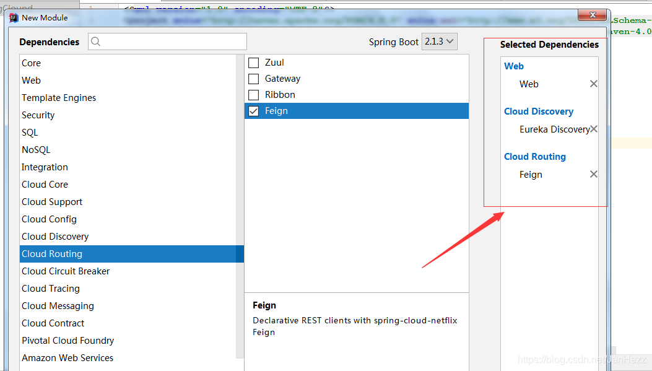Screen dimensions: 652x371
Task: Click Web heading in Selected Dependencies
Action: [514, 66]
